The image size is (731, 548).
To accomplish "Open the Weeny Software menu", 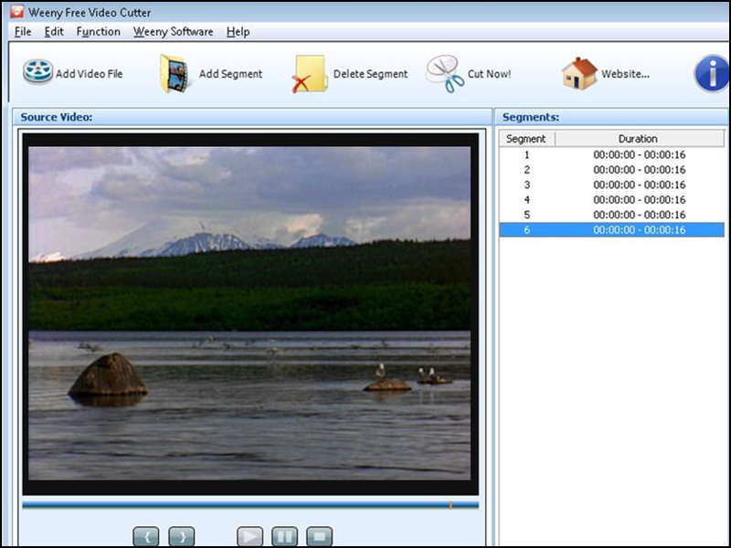I will pos(174,32).
